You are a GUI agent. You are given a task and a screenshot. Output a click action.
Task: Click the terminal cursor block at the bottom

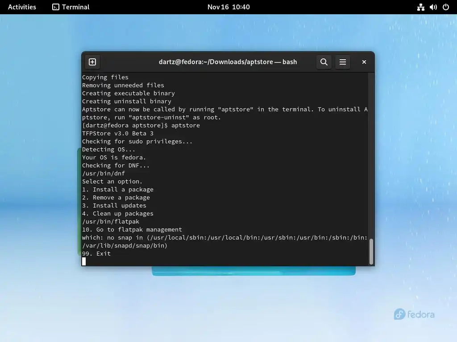click(84, 261)
